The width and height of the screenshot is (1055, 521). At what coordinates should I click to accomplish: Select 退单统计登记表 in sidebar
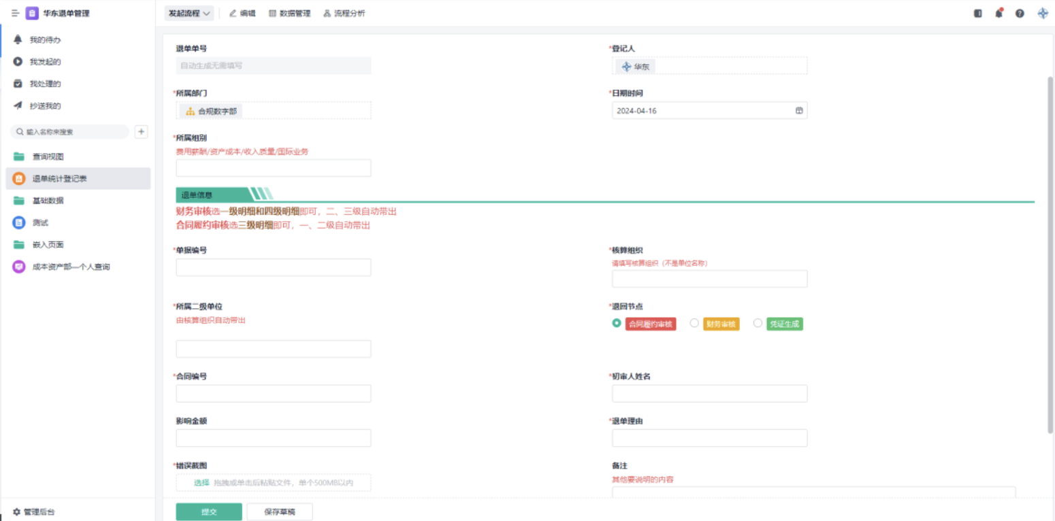[78, 179]
